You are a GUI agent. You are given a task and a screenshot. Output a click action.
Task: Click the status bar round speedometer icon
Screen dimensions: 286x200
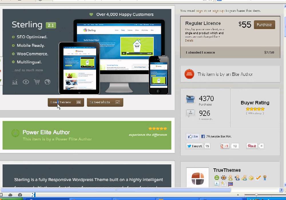20,195
